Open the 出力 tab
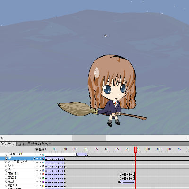189x189 pixels. (21, 144)
